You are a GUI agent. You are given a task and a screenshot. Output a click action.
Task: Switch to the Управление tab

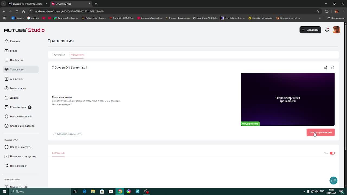77,55
